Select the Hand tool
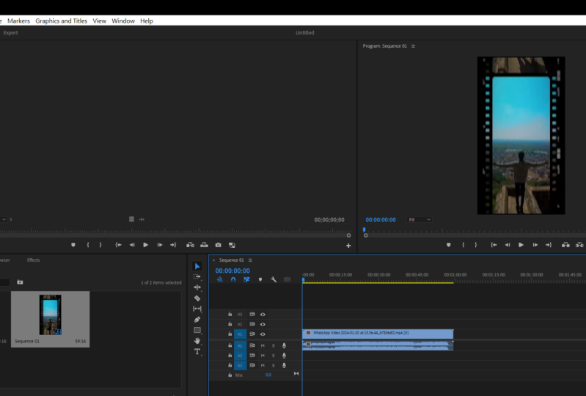Viewport: 586px width, 396px height. tap(197, 341)
